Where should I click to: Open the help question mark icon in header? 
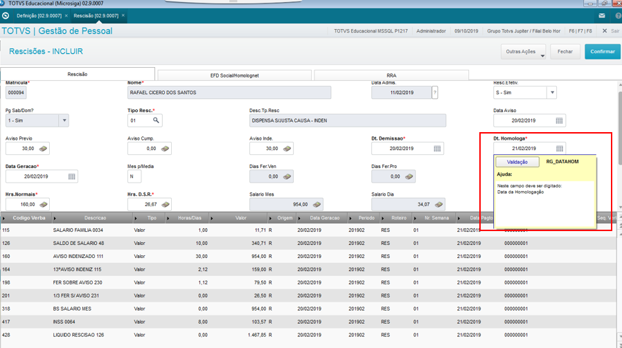tap(618, 16)
